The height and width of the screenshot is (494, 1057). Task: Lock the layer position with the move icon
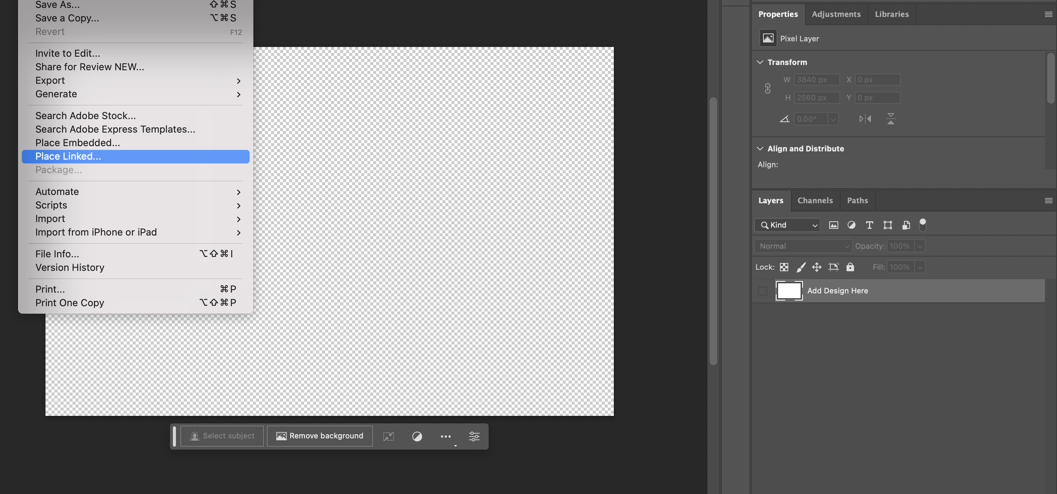(x=816, y=267)
